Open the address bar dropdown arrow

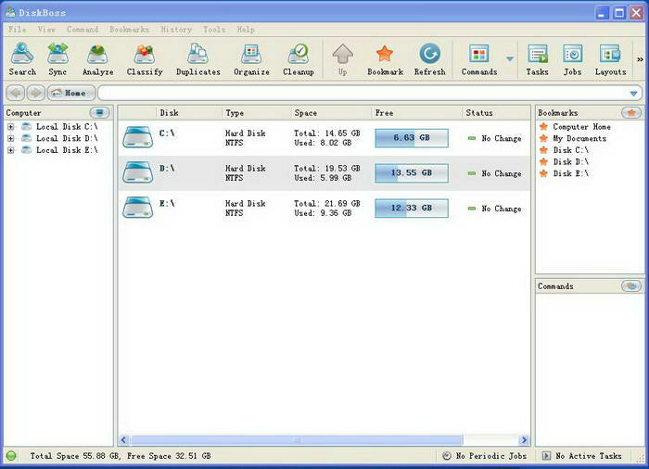pos(634,94)
